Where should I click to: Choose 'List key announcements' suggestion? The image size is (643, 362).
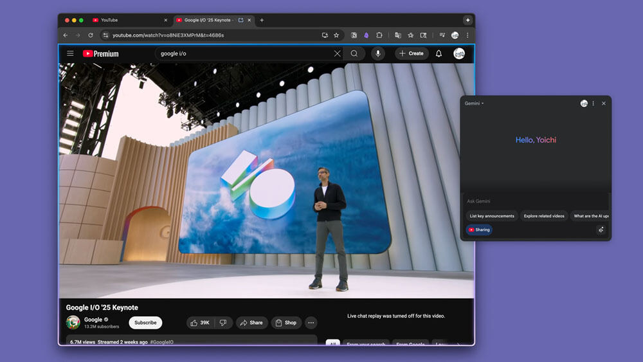click(492, 216)
